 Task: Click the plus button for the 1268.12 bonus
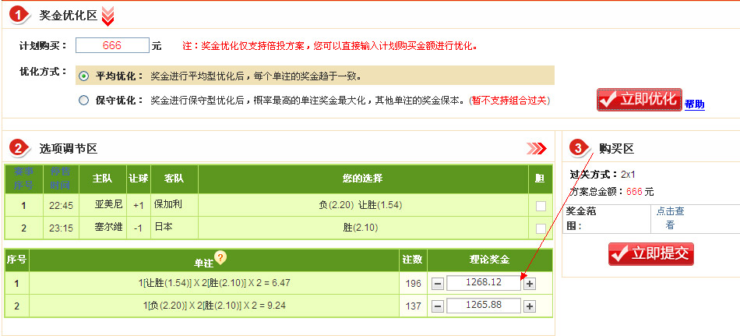pyautogui.click(x=530, y=284)
